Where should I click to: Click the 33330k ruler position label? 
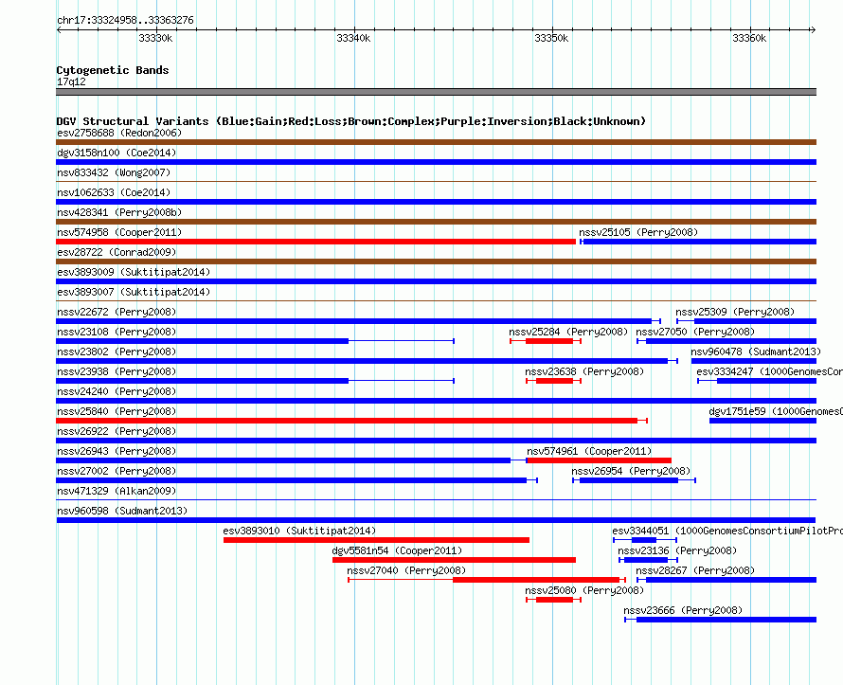[x=155, y=38]
